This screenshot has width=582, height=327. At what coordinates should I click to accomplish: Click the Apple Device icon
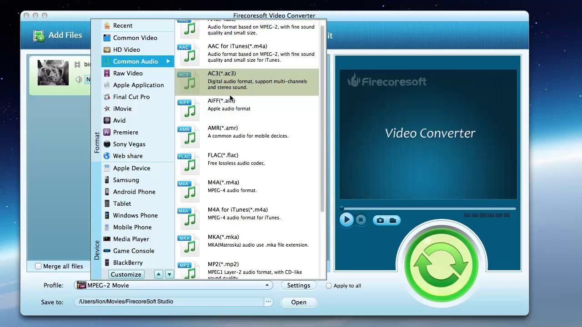point(107,168)
